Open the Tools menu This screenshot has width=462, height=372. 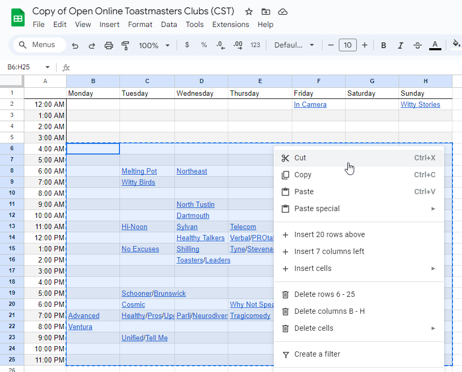[195, 24]
